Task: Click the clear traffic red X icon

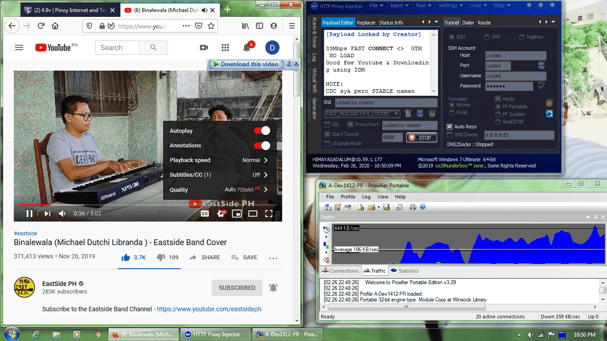Action: click(x=327, y=260)
